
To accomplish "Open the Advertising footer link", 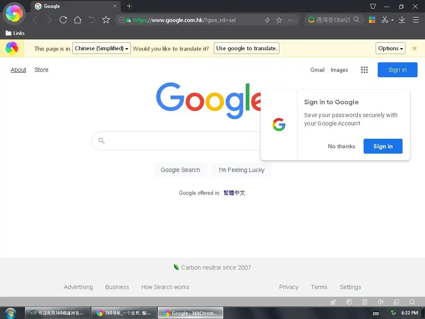I will coord(78,287).
